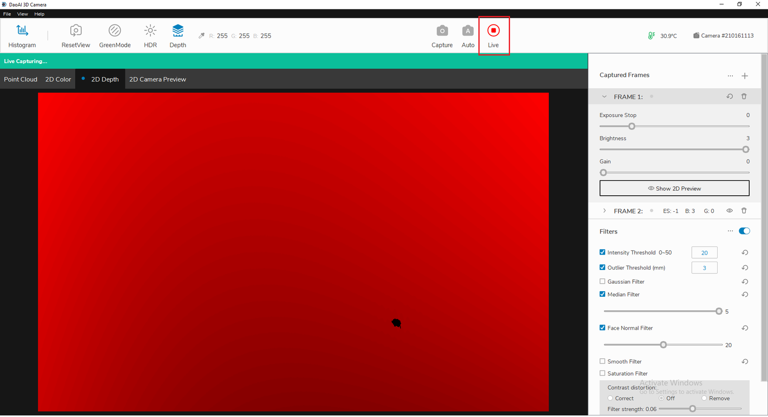768x417 pixels.
Task: Switch to the Point Cloud tab
Action: point(21,79)
